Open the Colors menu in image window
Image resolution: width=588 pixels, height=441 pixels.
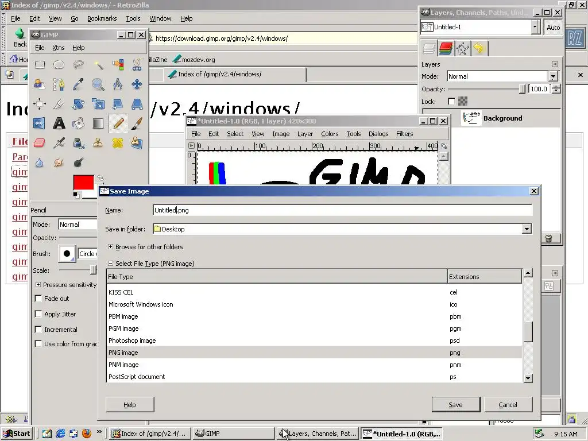[x=330, y=134]
